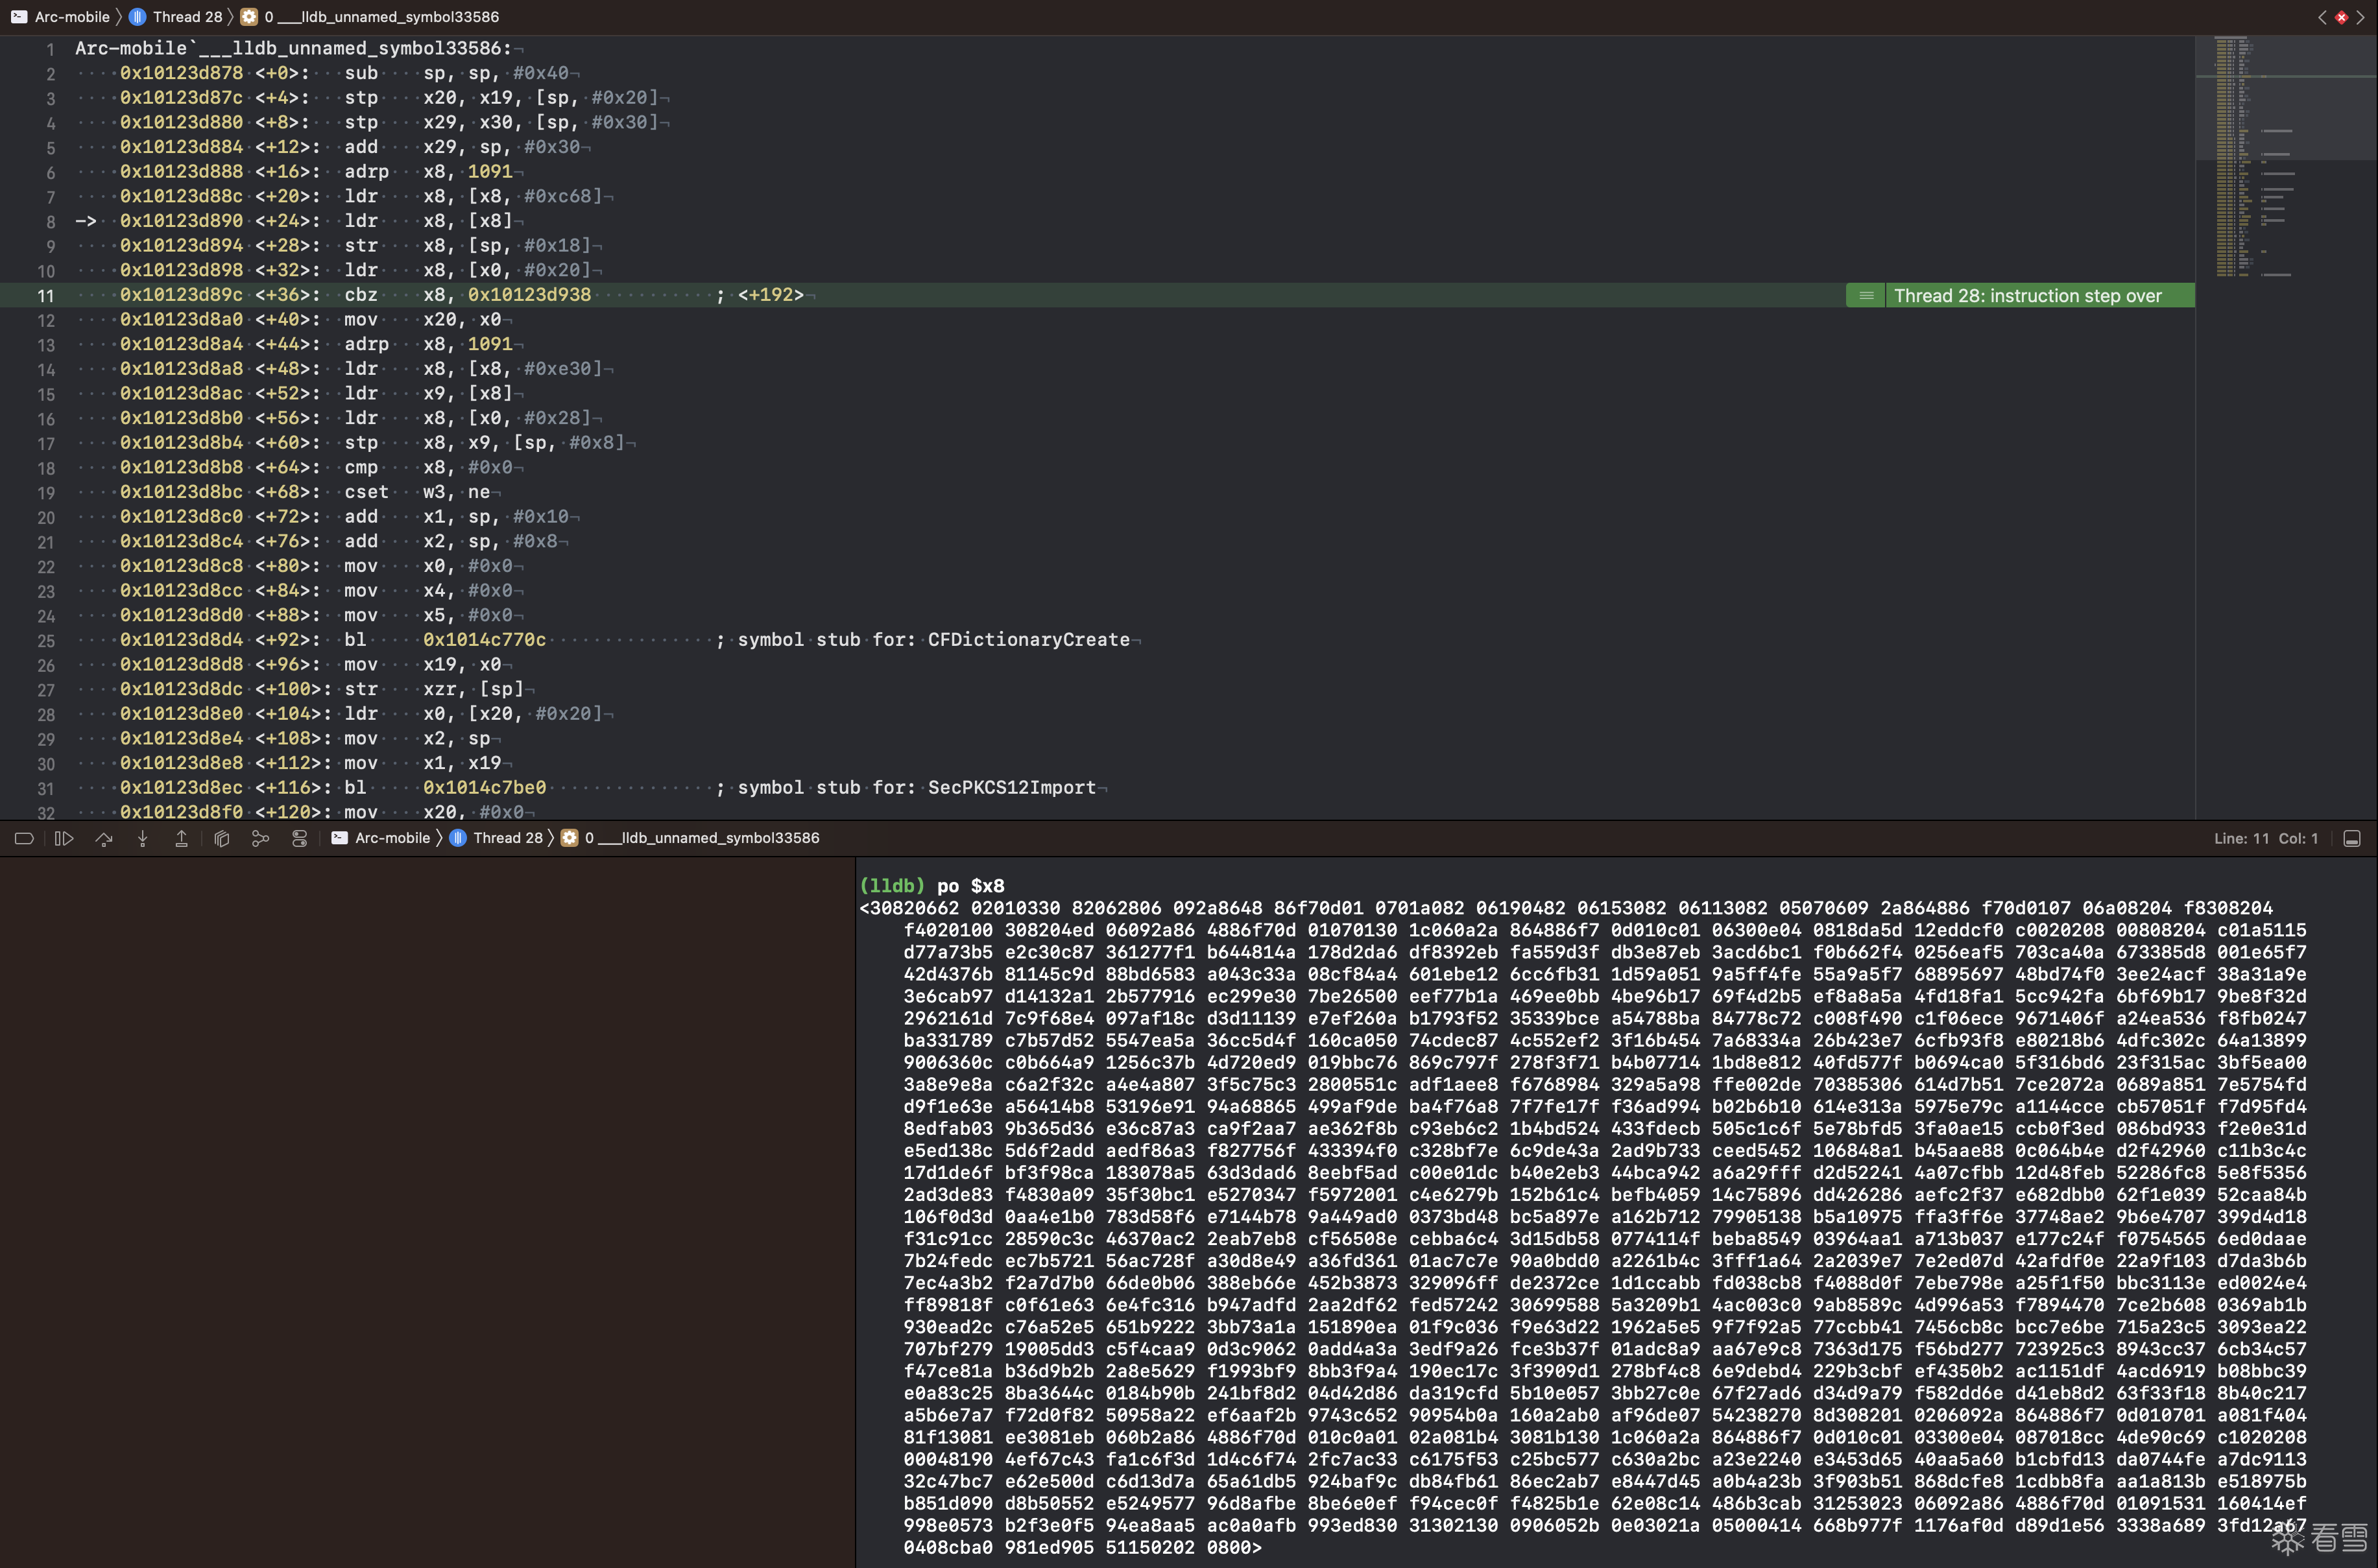This screenshot has width=2378, height=1568.
Task: Click the adrp instruction on line 6
Action: [x=428, y=172]
